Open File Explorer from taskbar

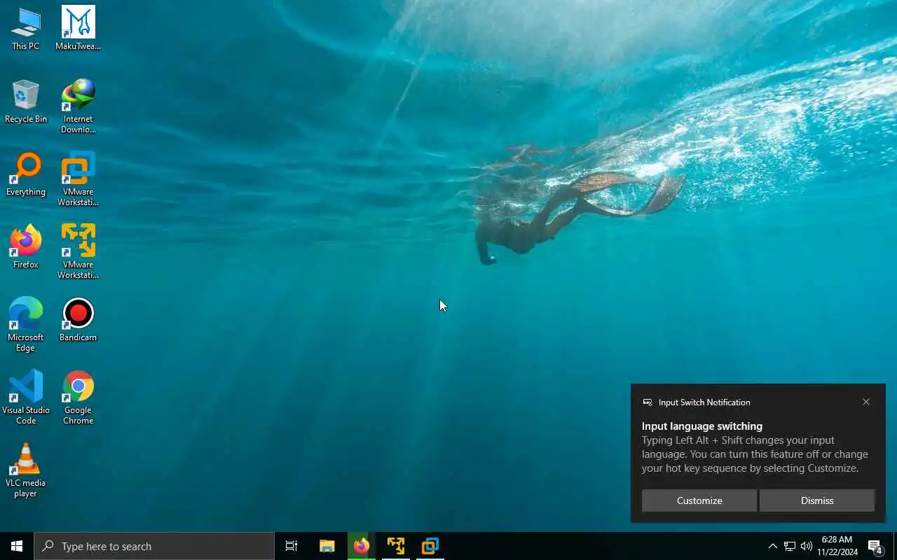tap(327, 546)
